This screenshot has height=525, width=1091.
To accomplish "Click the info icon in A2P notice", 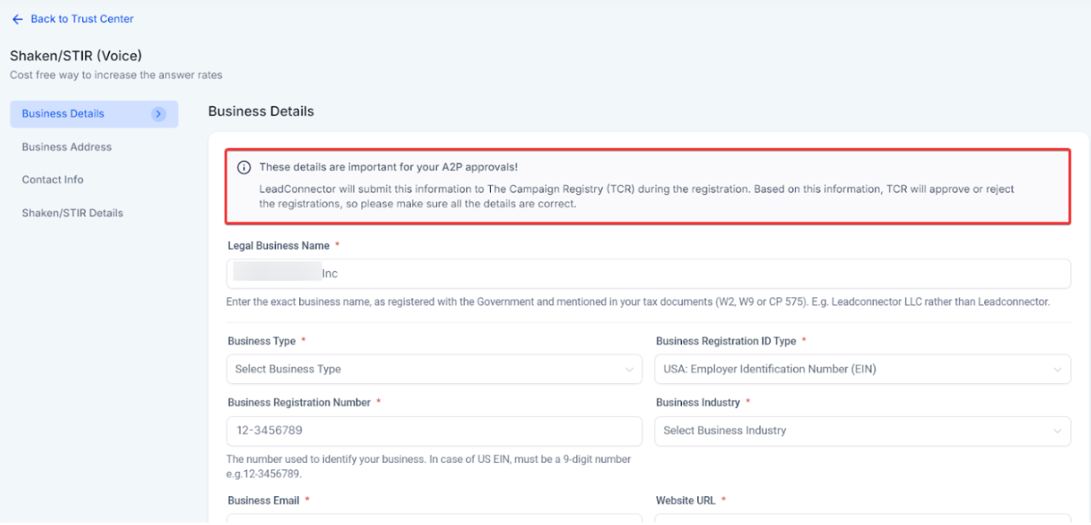I will pyautogui.click(x=243, y=167).
